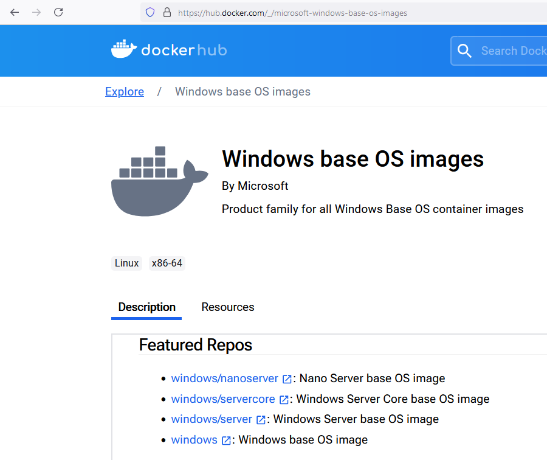Open the tracking protection shield icon
This screenshot has height=460, width=547.
tap(150, 13)
